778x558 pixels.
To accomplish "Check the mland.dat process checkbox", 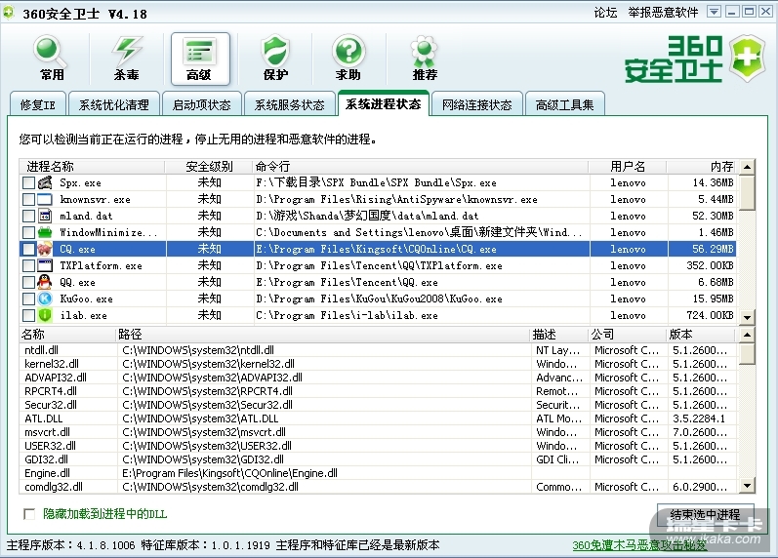I will (x=28, y=217).
